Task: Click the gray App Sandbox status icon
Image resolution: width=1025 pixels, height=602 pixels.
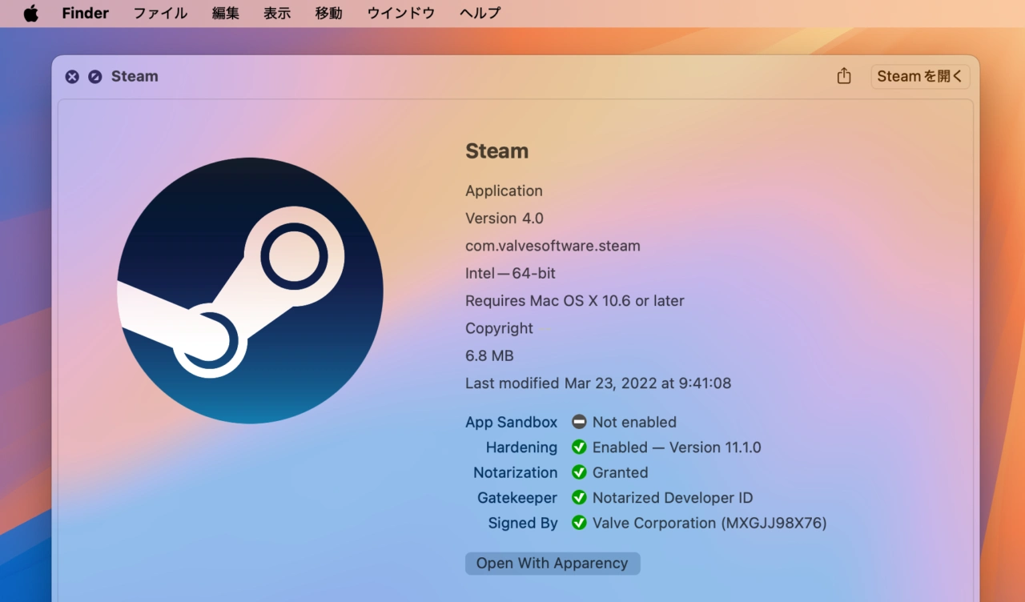Action: [579, 422]
